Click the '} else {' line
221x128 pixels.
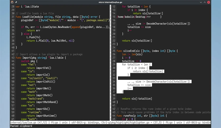coord(26,34)
